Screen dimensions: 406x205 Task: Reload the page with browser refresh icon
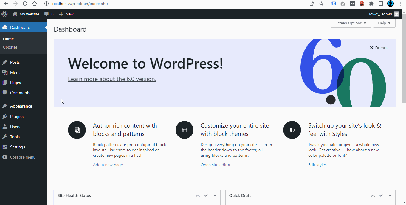coord(25,4)
